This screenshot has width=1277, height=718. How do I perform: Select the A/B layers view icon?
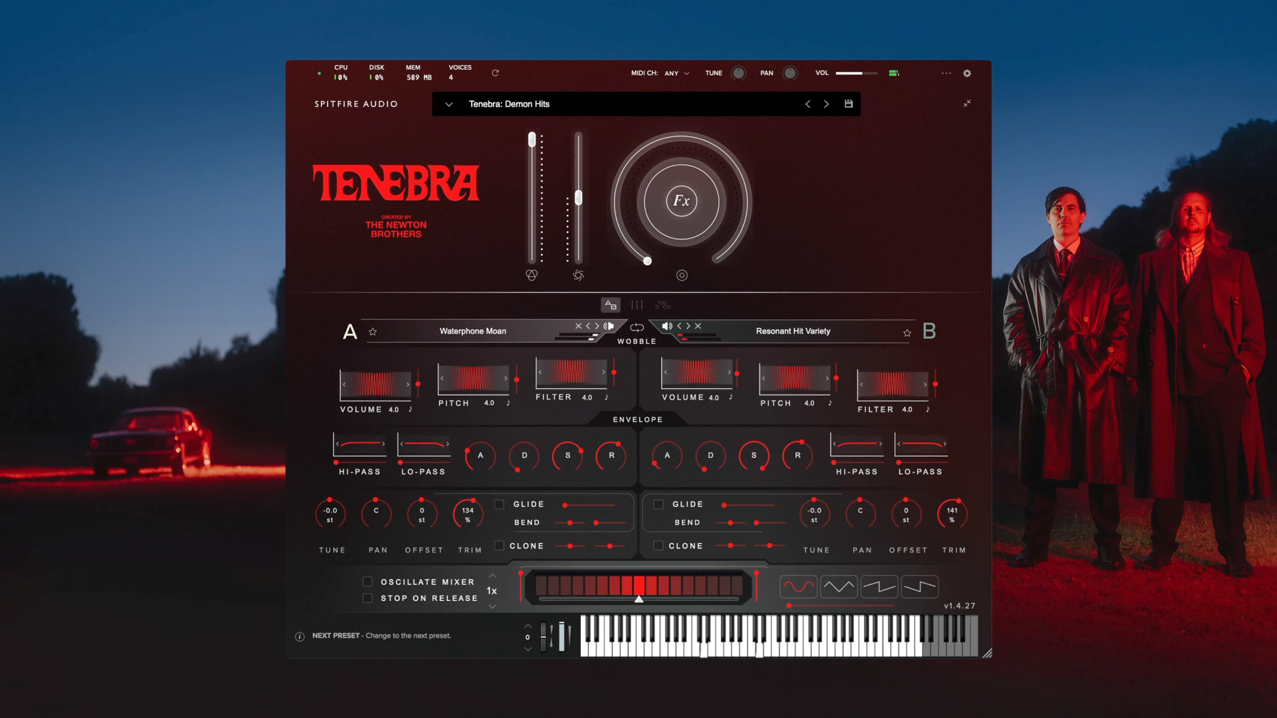pyautogui.click(x=611, y=304)
